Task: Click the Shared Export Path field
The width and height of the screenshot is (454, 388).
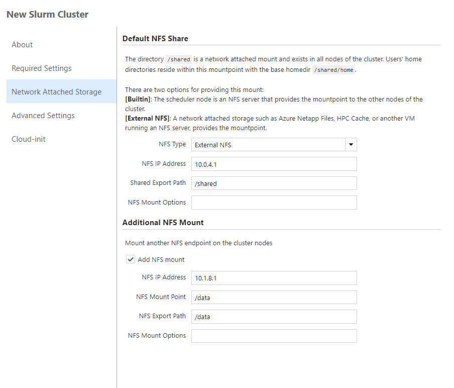Action: (274, 183)
